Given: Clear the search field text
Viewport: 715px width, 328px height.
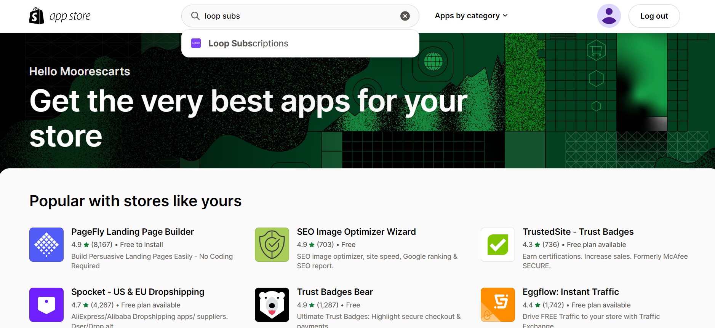Looking at the screenshot, I should click(x=405, y=16).
